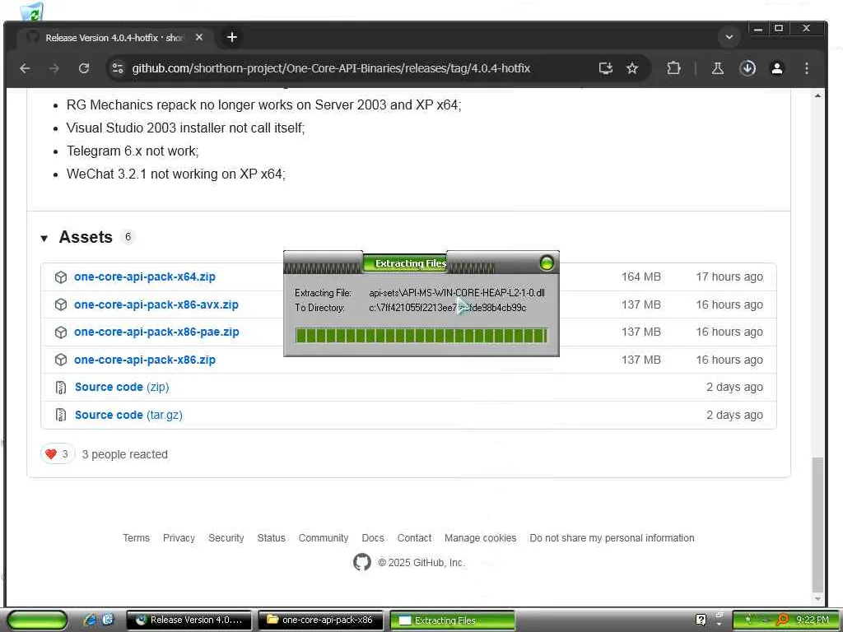Switch to Release Version 4.0 taskbar button
This screenshot has width=843, height=632.
click(x=189, y=620)
